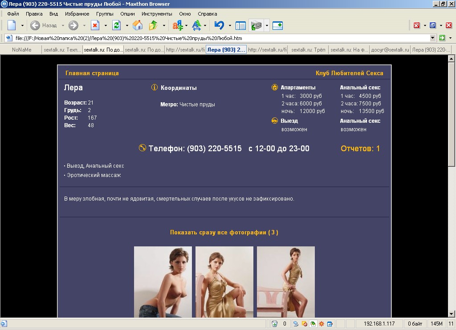Click the vertical scrollbar down arrow

tap(451, 314)
